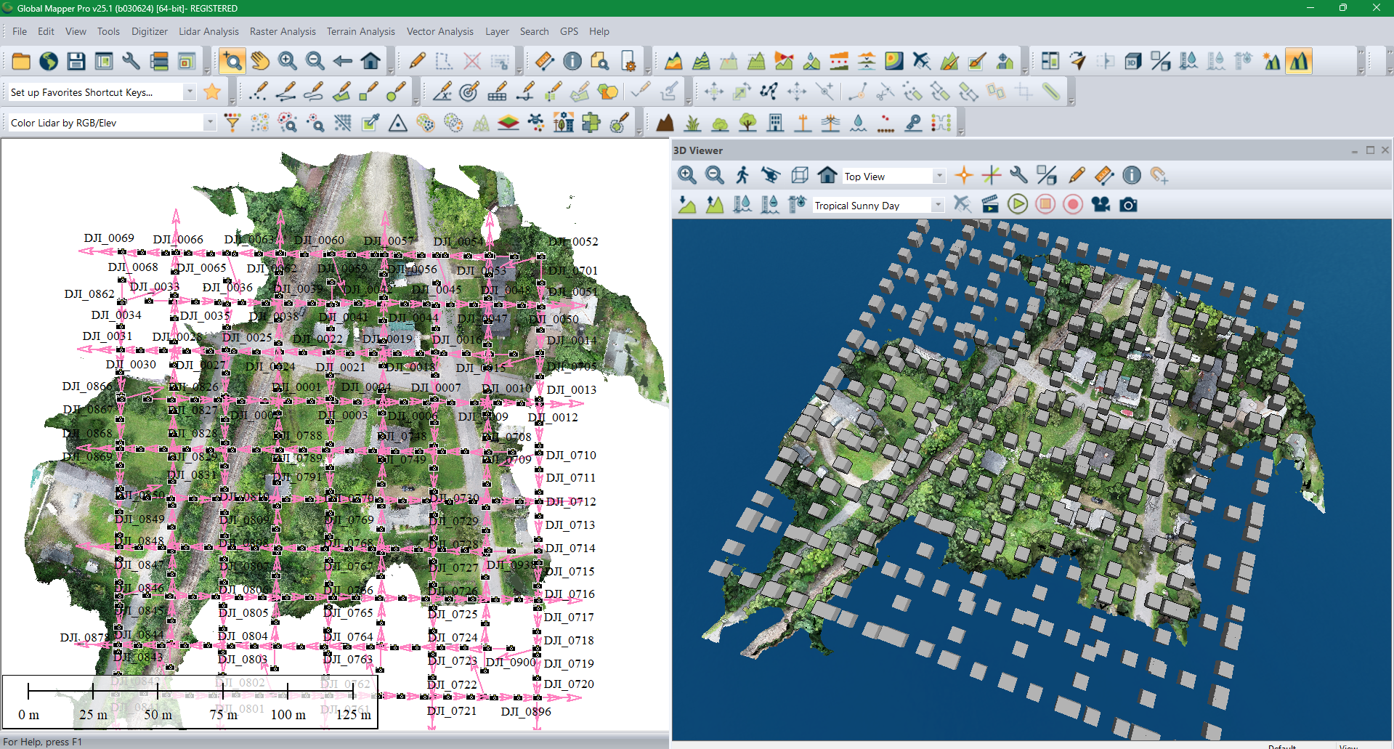
Task: Download imagery with the Online Data globe icon
Action: click(48, 61)
